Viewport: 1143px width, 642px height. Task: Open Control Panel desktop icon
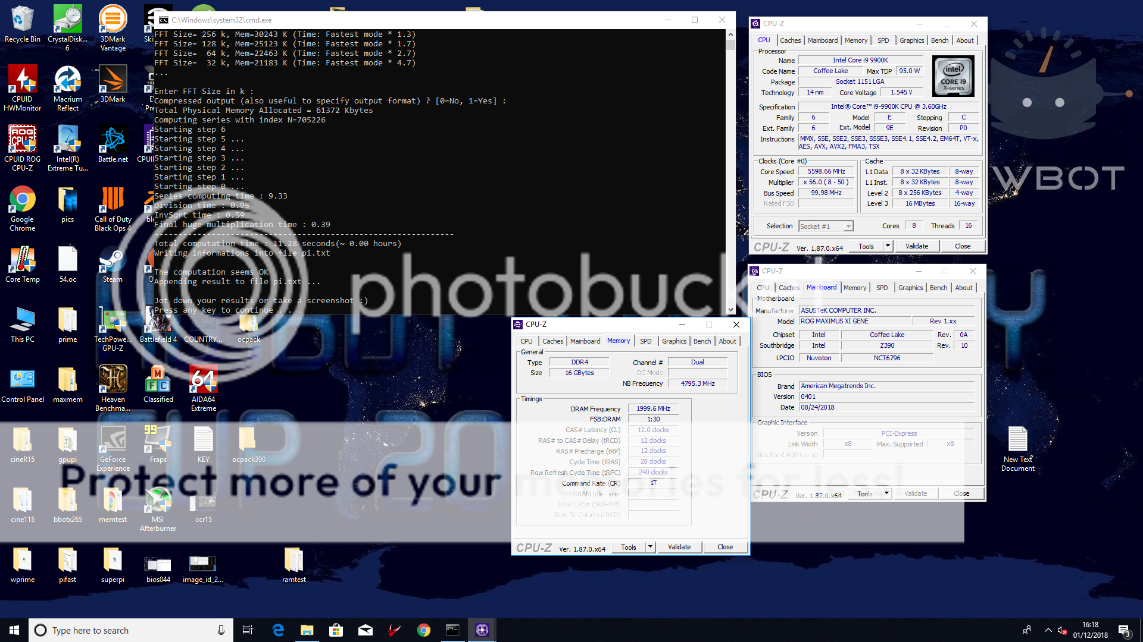click(23, 384)
